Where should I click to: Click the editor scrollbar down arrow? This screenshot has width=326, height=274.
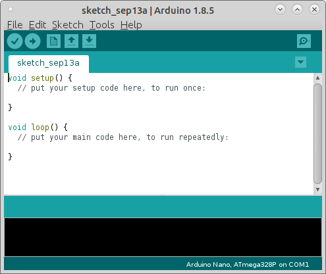click(317, 190)
